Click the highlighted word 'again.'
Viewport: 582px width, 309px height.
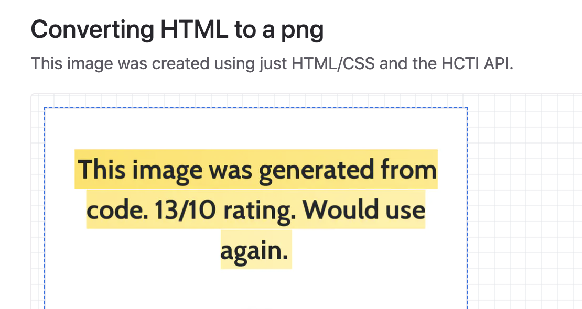(256, 250)
